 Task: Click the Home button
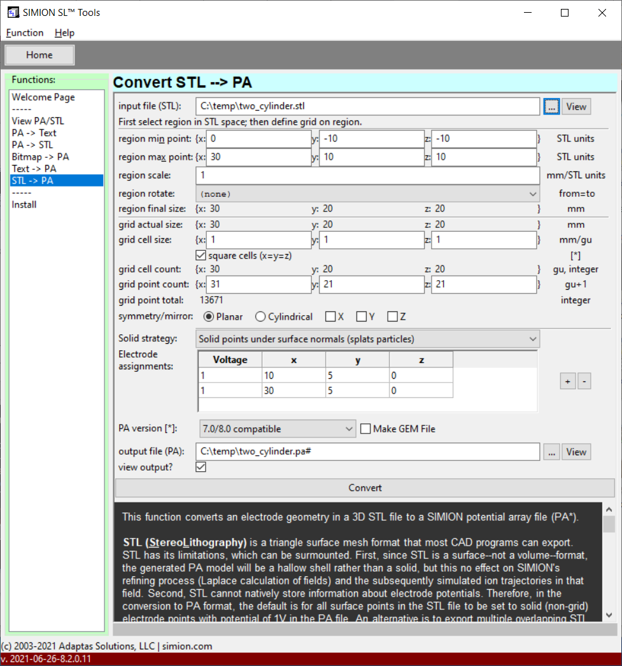(x=39, y=55)
